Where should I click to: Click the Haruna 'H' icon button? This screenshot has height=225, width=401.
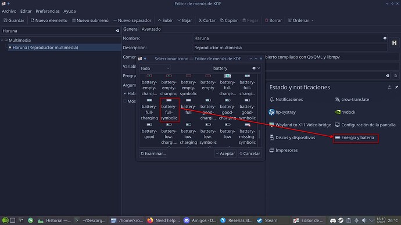point(394,43)
